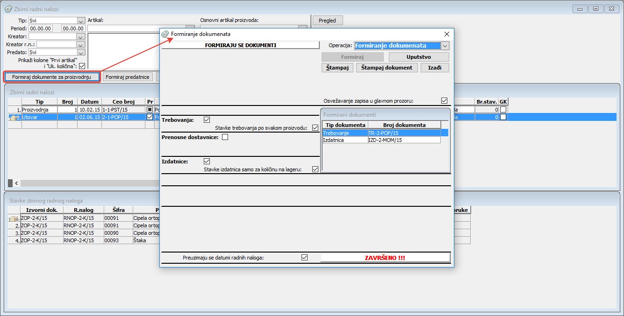Click the Period start date field
The image size is (624, 316).
pos(41,28)
